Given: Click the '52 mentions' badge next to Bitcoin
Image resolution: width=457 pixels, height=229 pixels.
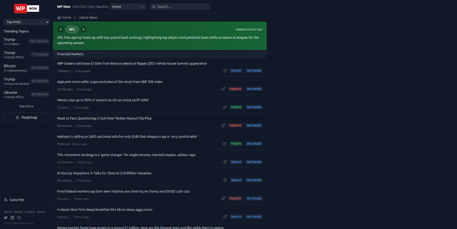Looking at the screenshot, I should click(x=40, y=68).
